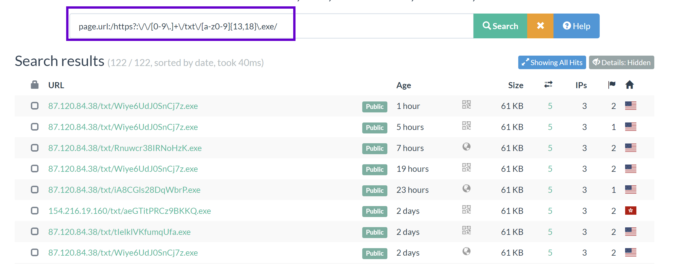The height and width of the screenshot is (264, 693).
Task: Click the globe icon in the 23 hours row
Action: [467, 188]
